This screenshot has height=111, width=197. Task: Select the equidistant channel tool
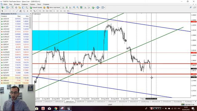[x=21, y=11]
